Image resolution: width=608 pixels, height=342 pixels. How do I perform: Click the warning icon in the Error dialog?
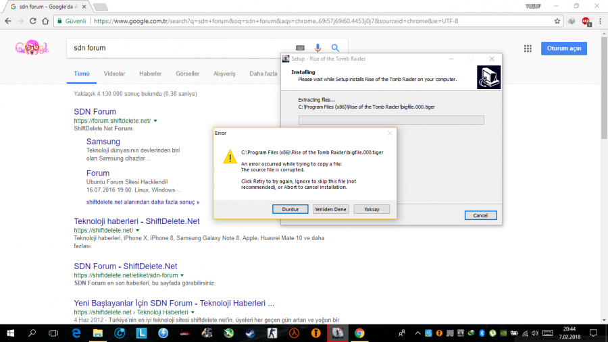click(230, 156)
